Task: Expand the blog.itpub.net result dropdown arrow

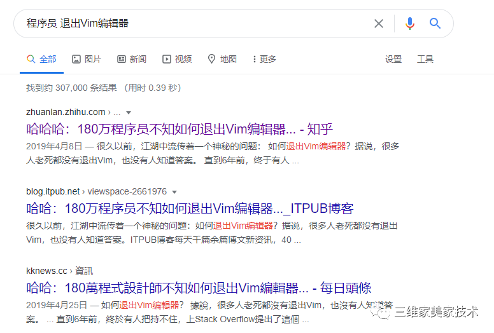Action: tap(174, 192)
